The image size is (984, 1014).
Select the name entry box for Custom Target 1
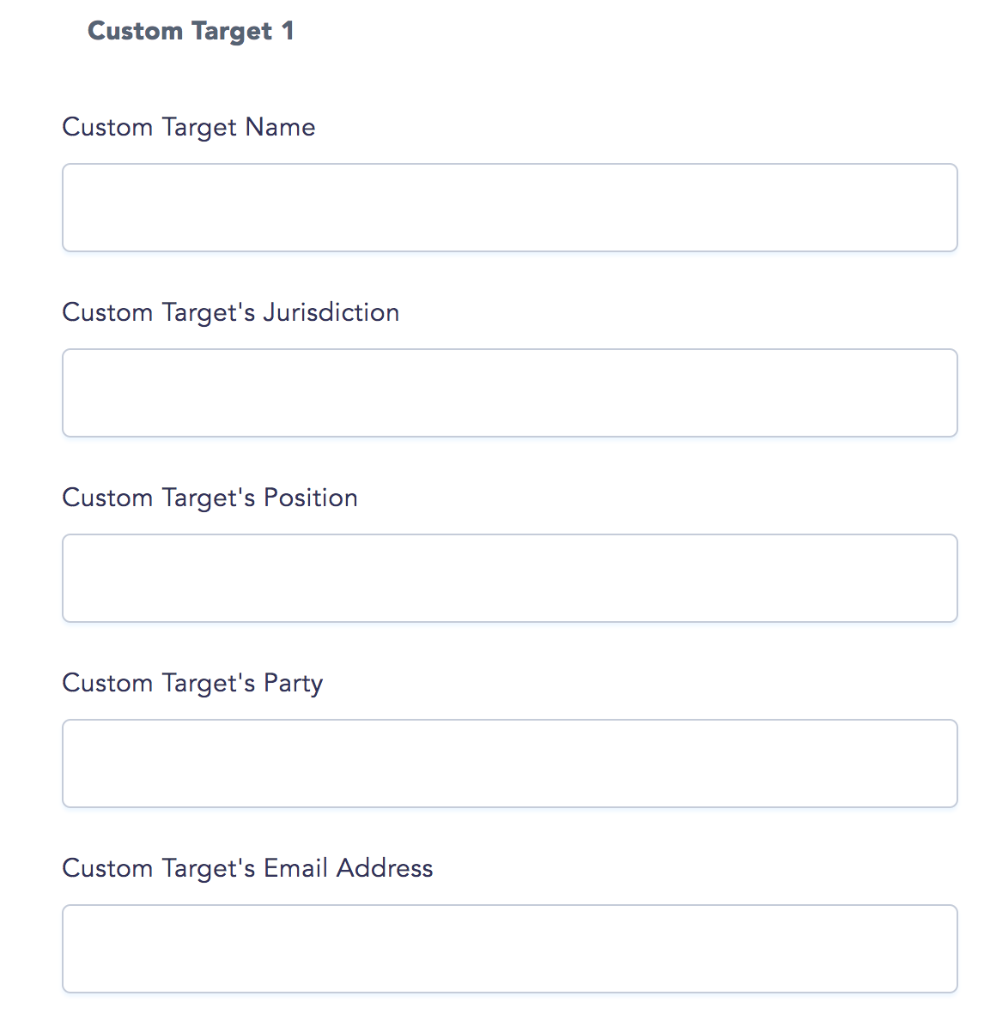pyautogui.click(x=509, y=208)
